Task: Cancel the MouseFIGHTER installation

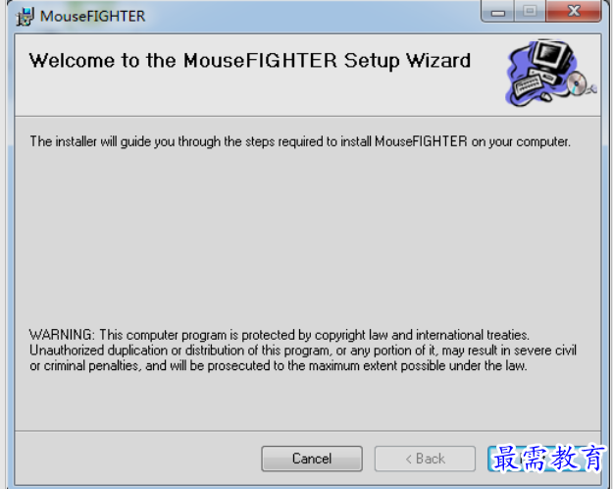Action: (312, 459)
